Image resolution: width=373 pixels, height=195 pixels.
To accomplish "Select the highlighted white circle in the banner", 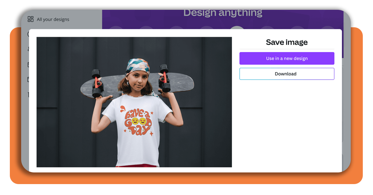I will 237,28.
